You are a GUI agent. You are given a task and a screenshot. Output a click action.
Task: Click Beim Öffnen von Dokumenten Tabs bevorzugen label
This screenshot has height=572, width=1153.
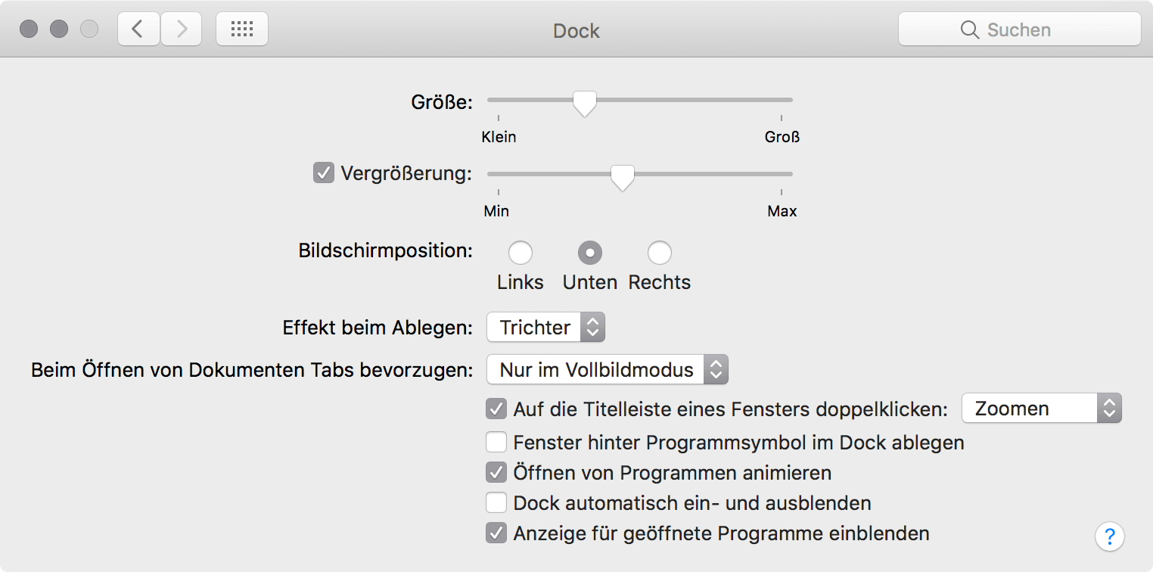252,370
